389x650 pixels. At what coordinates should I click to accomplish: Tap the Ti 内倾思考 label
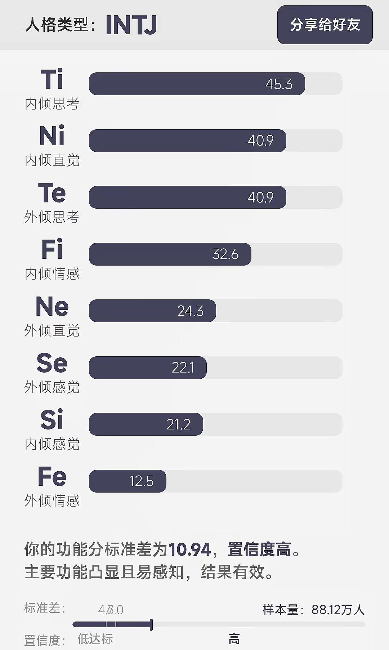[52, 89]
